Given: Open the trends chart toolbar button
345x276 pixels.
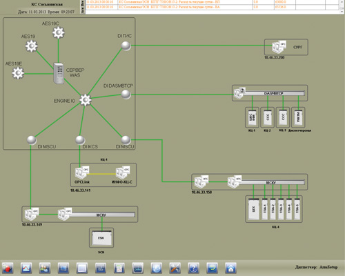Looking at the screenshot, I should (x=26, y=268).
